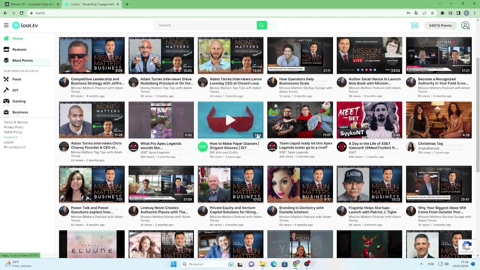Select Redeem in sidebar menu

19,49
